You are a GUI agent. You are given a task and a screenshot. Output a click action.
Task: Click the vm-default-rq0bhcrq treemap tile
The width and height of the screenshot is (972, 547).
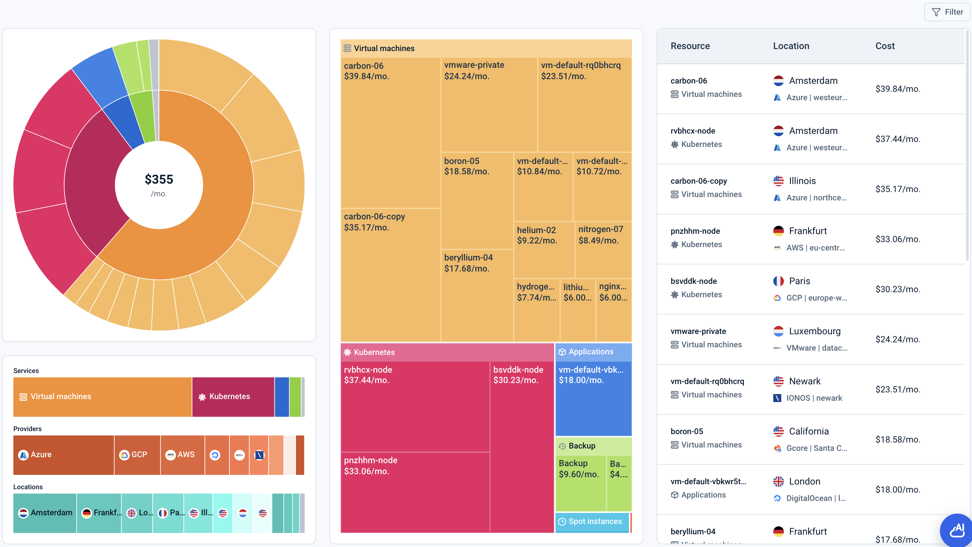pyautogui.click(x=585, y=105)
